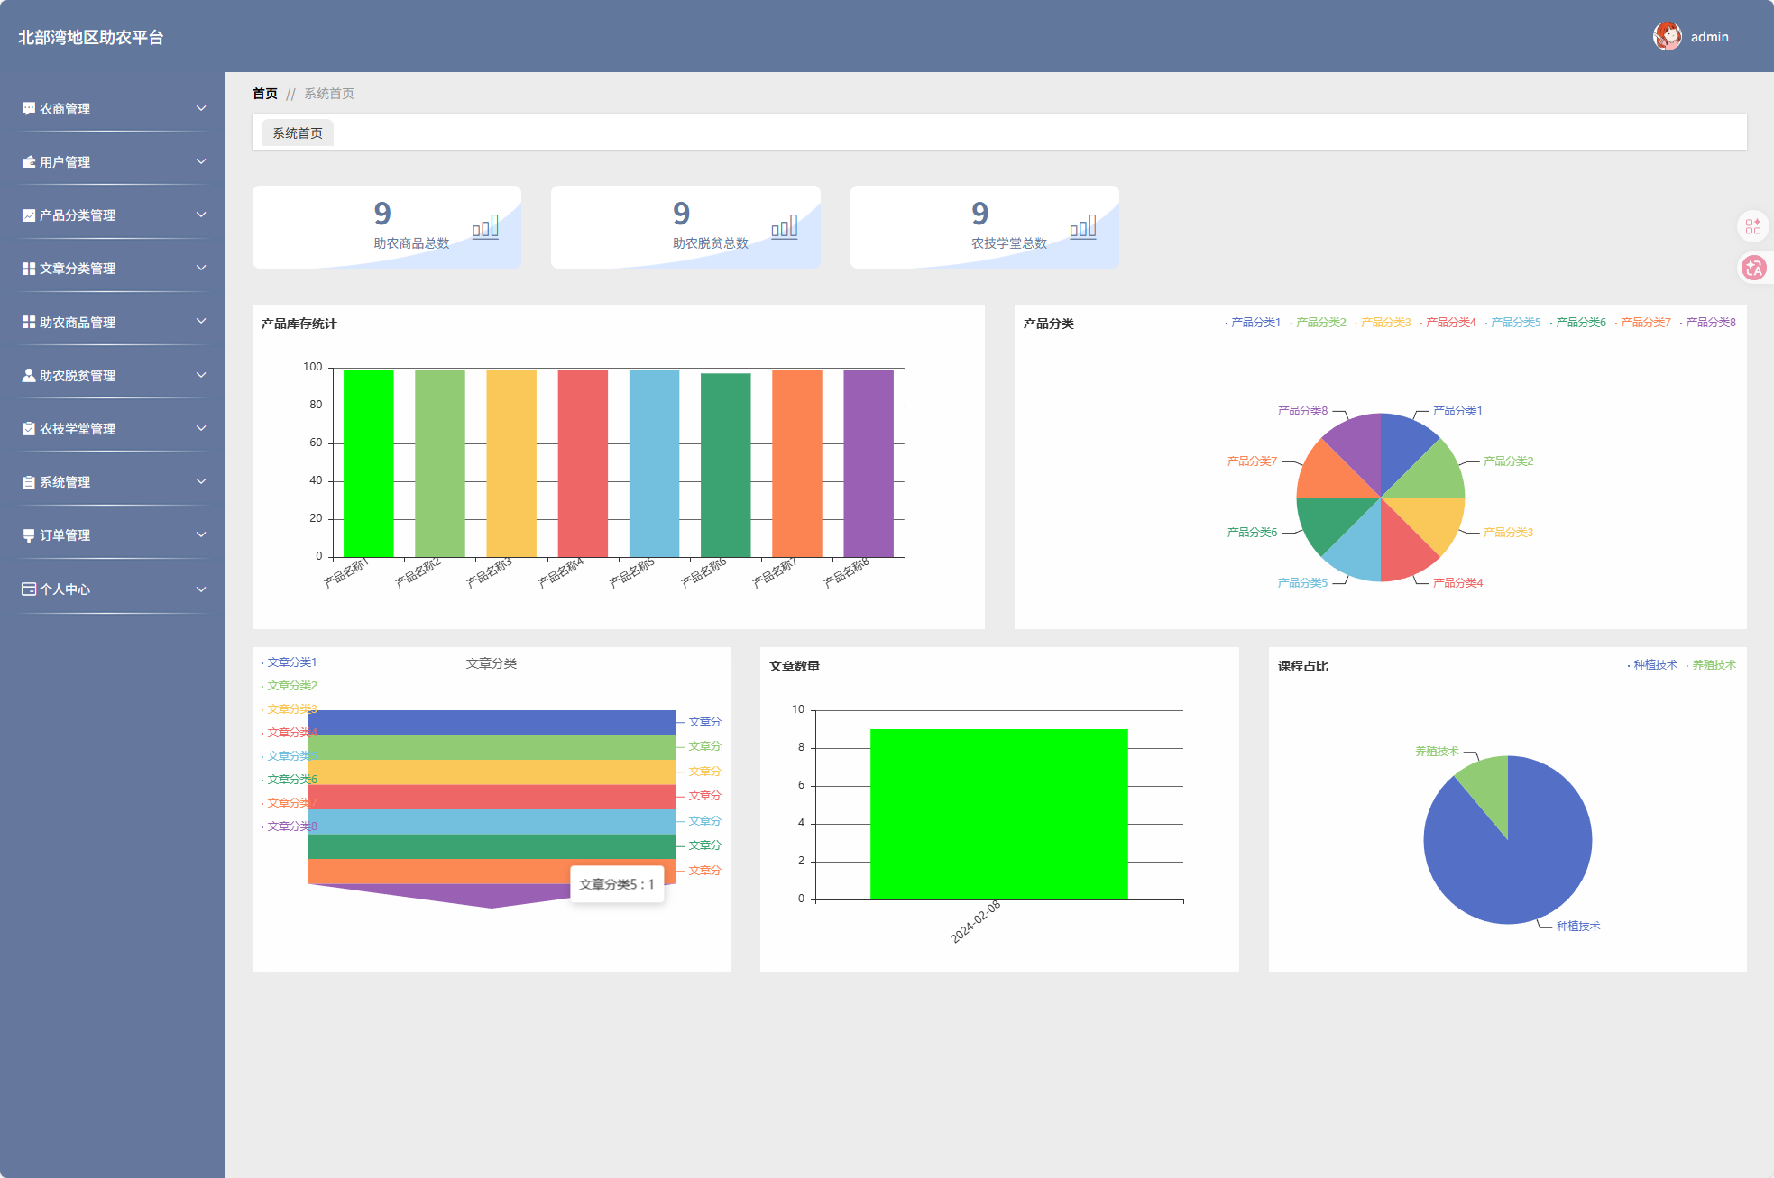Click the 用户管理 sidebar icon

[x=29, y=161]
